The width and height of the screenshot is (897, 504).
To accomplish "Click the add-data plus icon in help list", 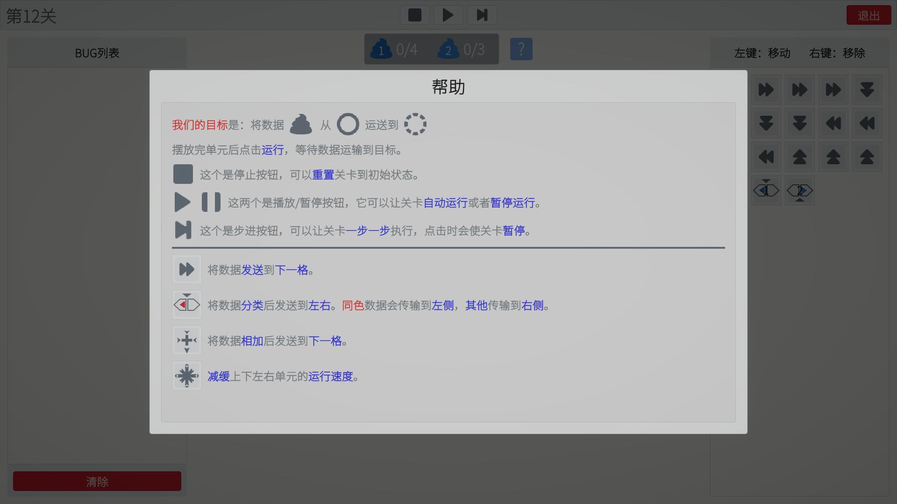I will [186, 340].
